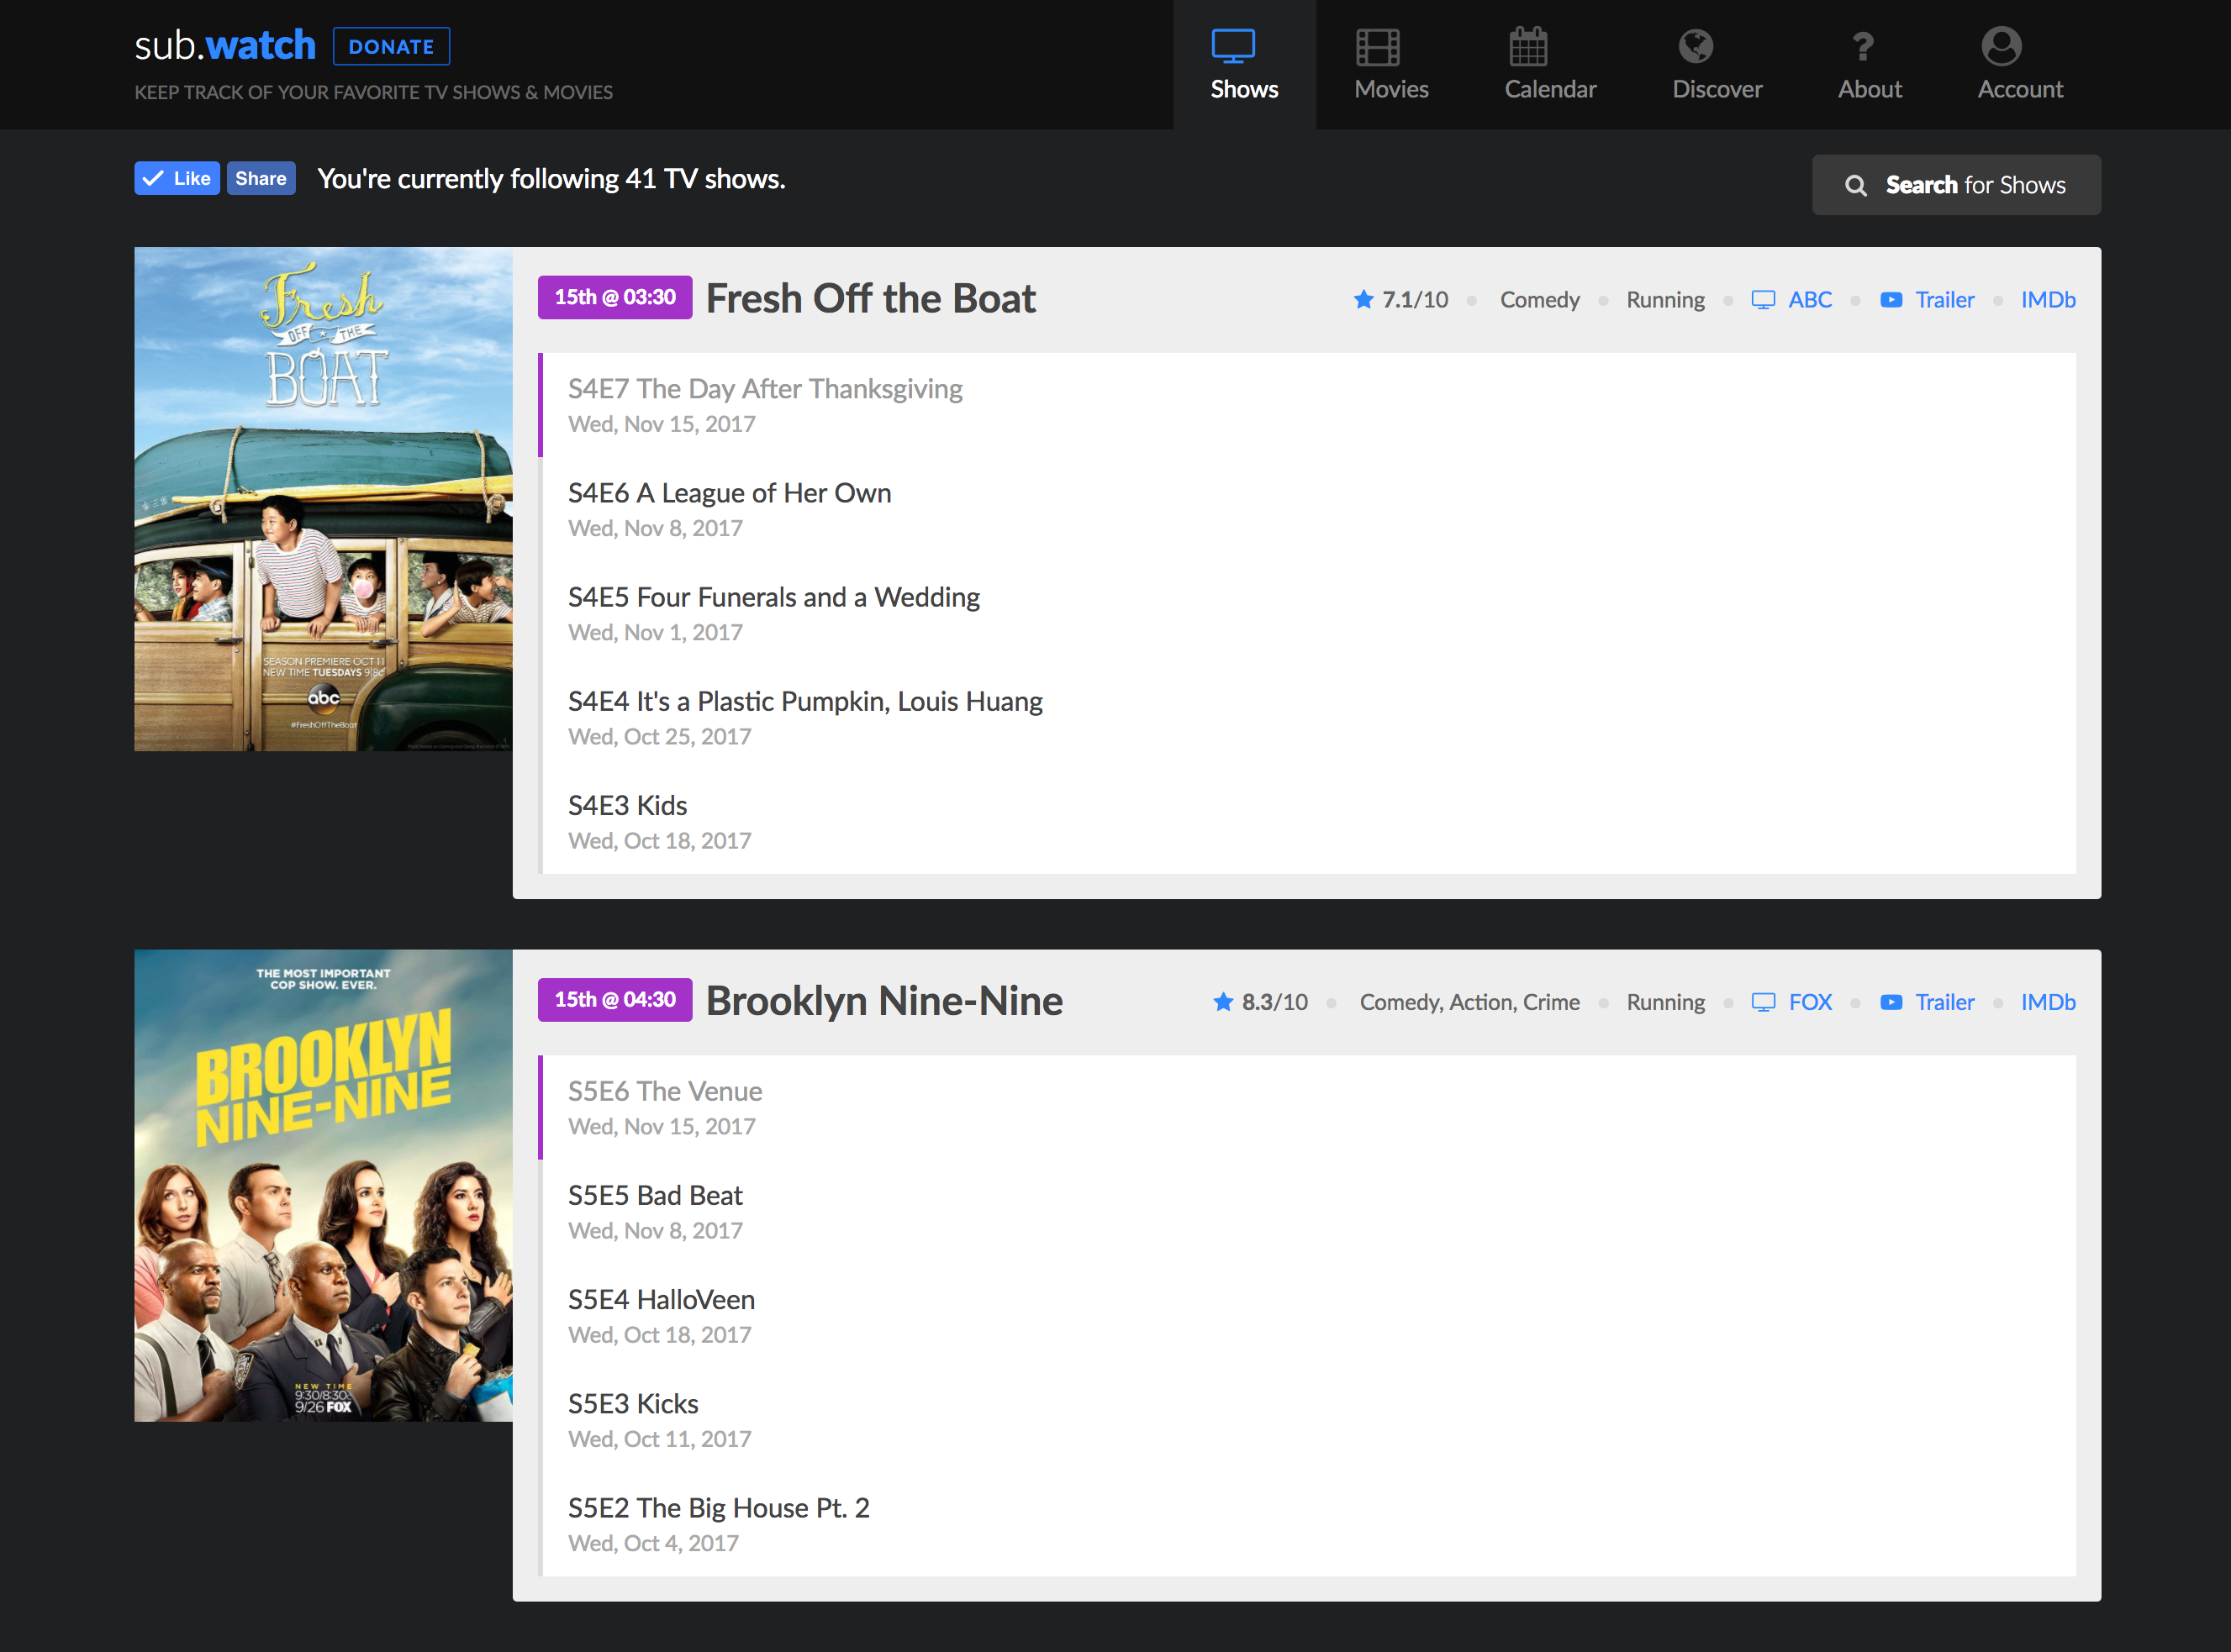Click the Brooklyn Nine-Nine poster image
The width and height of the screenshot is (2231, 1652).
(x=323, y=1184)
